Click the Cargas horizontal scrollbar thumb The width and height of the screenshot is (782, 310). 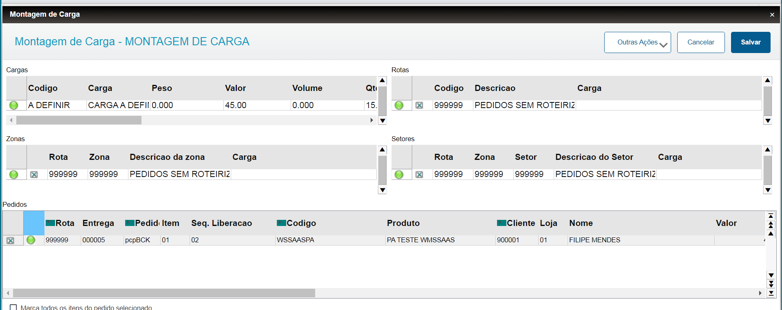click(79, 120)
